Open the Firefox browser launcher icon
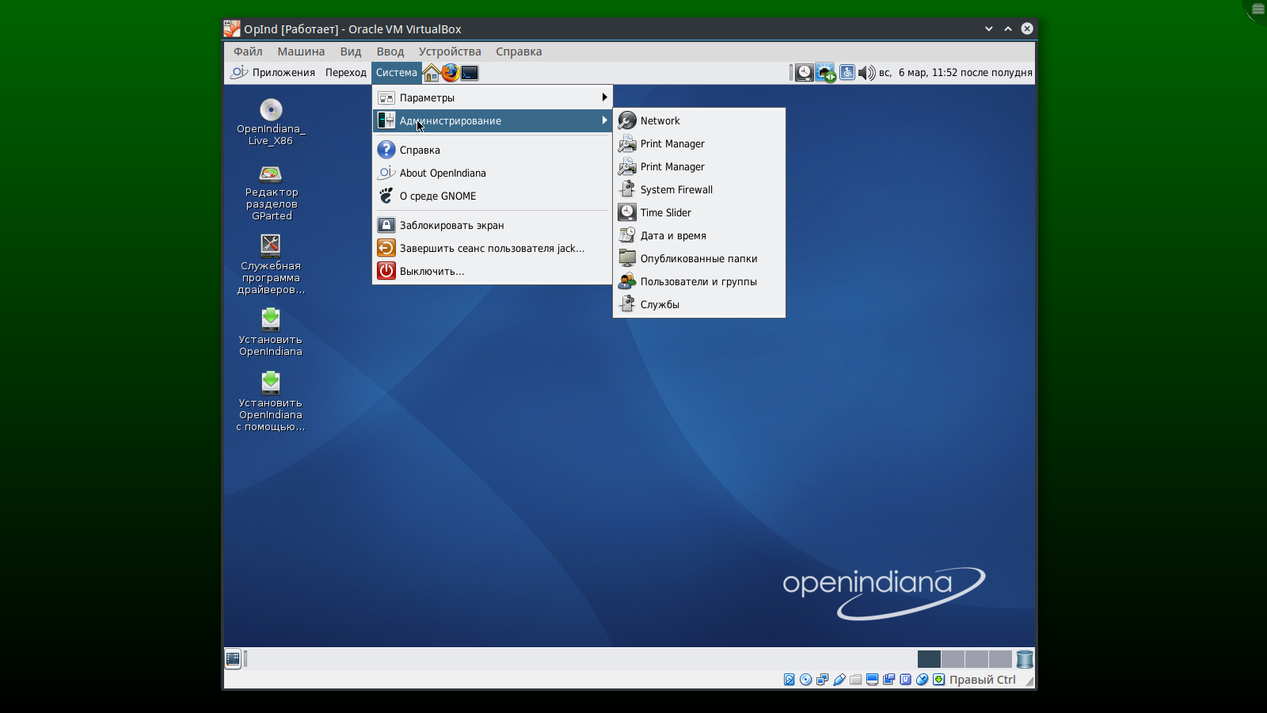Viewport: 1267px width, 713px height. click(x=450, y=73)
